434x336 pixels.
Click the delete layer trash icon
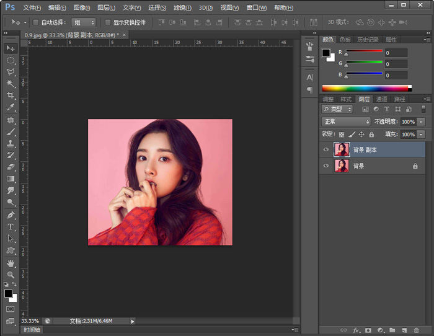(416, 330)
